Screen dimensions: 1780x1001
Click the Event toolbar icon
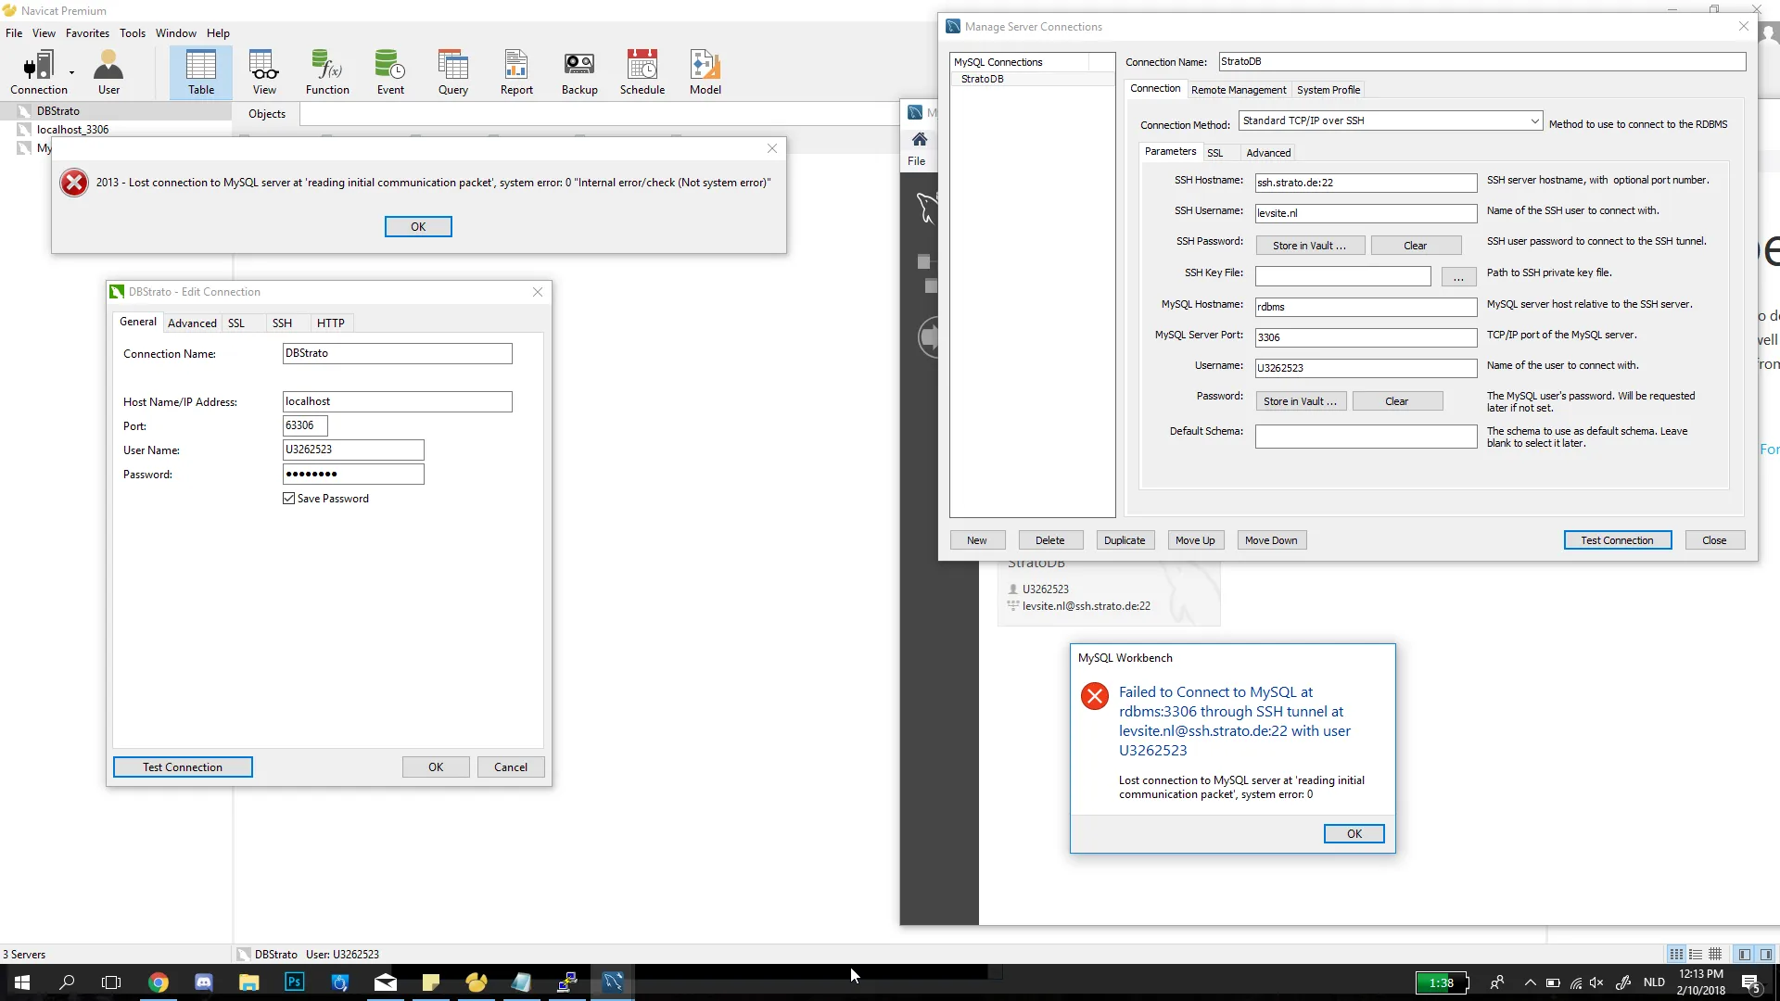(389, 72)
